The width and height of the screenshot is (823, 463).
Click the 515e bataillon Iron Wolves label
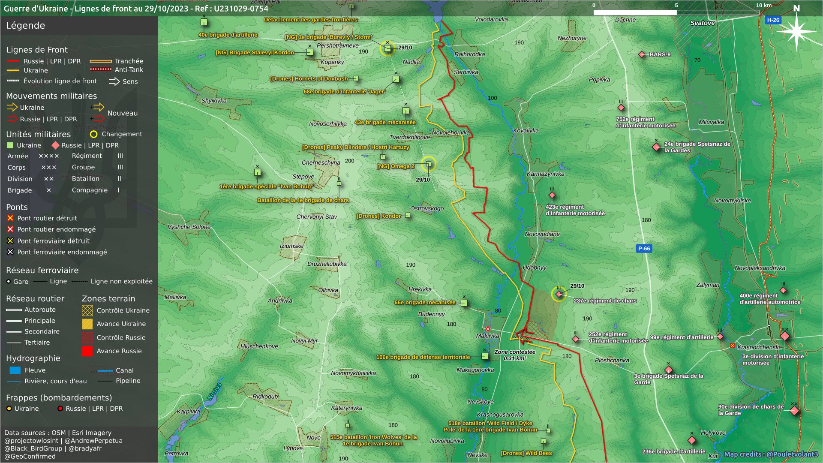pos(373,440)
